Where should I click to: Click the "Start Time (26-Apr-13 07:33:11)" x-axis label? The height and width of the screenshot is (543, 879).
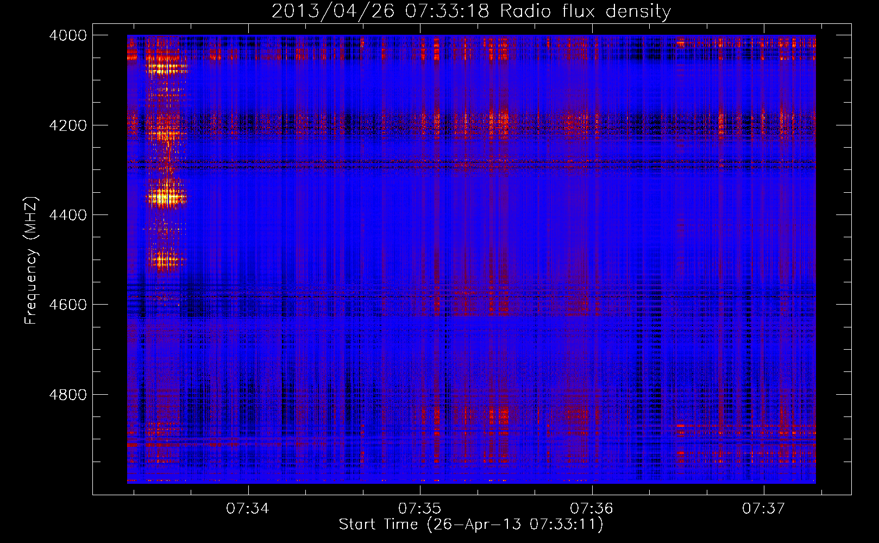point(471,525)
